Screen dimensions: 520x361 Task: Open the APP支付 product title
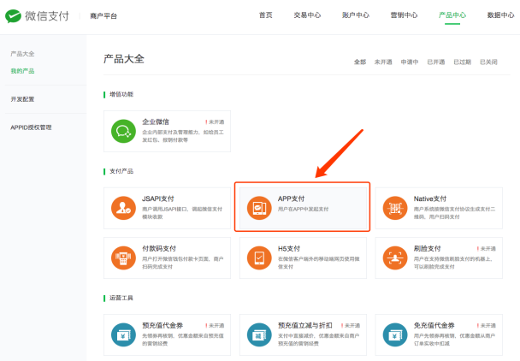point(291,198)
